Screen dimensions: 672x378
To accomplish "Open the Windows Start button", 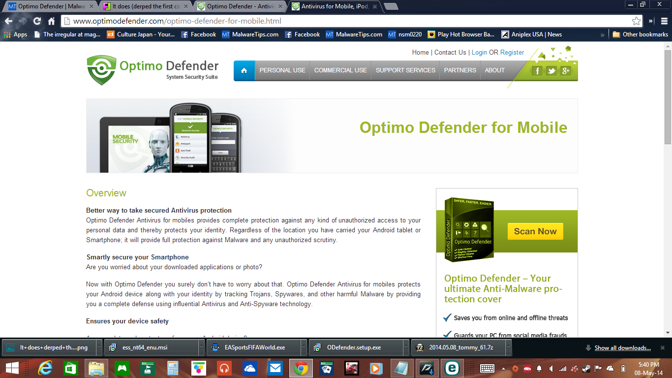I will [12, 368].
